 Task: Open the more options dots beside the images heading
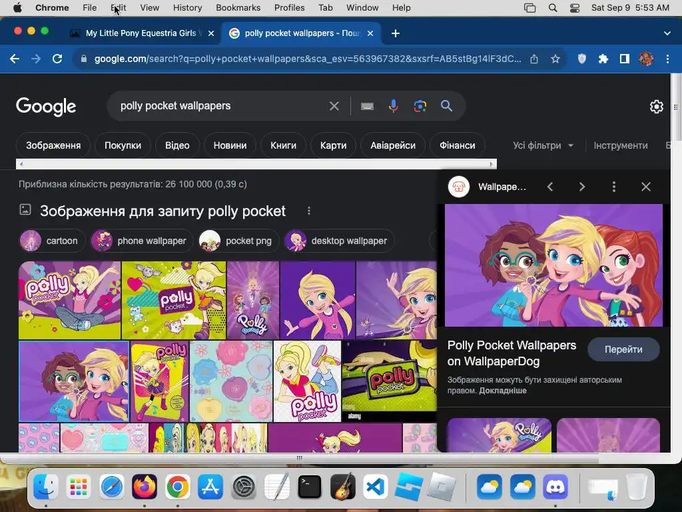[309, 211]
